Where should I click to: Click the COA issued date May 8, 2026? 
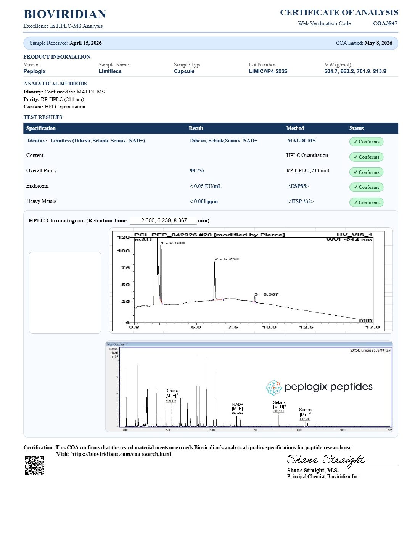378,43
